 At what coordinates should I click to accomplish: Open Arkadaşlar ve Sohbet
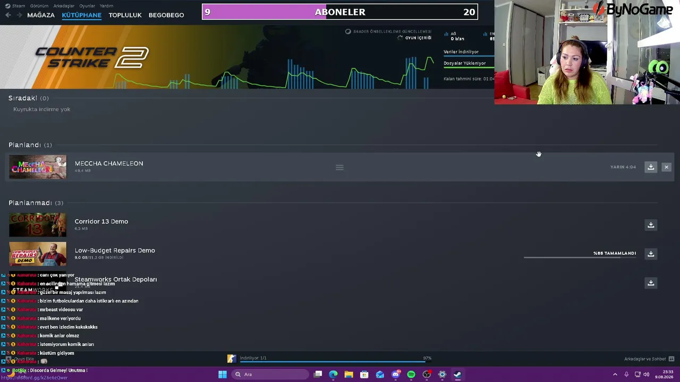(x=645, y=359)
